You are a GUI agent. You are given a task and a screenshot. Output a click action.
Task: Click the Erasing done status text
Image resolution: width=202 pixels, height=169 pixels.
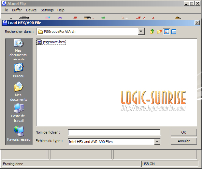(13, 164)
